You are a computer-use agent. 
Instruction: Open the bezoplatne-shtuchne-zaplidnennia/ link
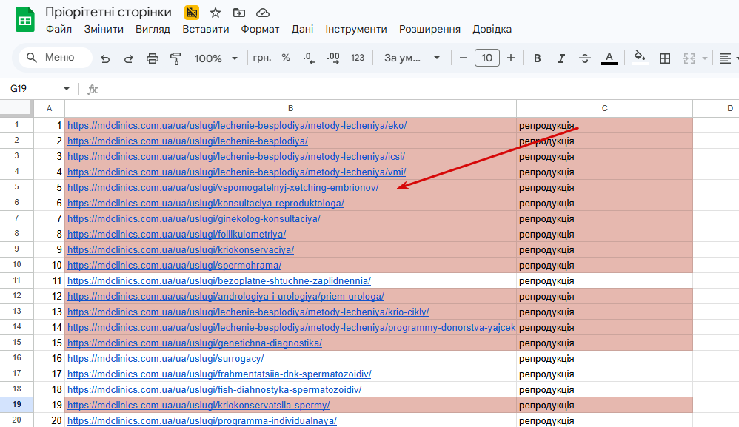pos(219,280)
